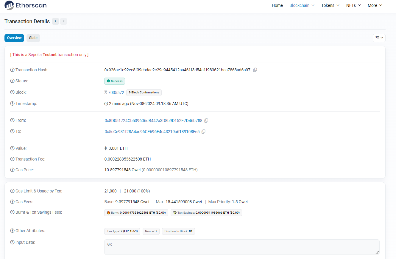Copy the From address
The height and width of the screenshot is (259, 396).
(x=206, y=121)
